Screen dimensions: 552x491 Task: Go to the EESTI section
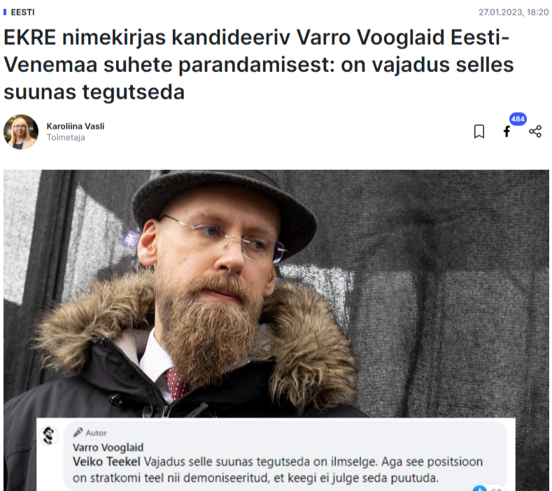22,13
